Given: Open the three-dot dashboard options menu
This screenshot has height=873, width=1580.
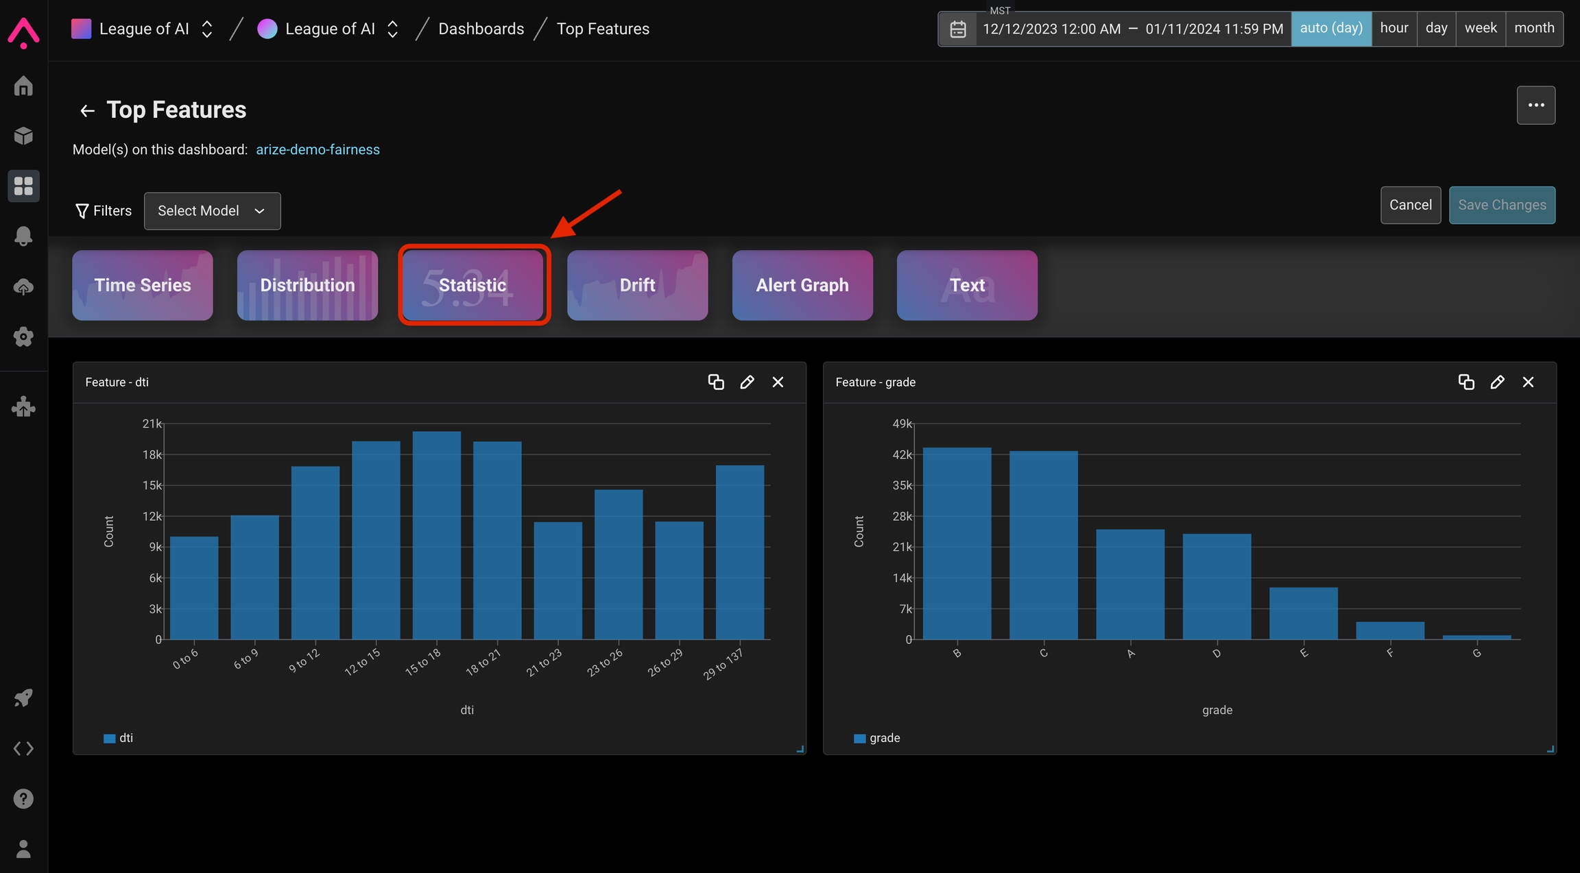Looking at the screenshot, I should 1535,105.
